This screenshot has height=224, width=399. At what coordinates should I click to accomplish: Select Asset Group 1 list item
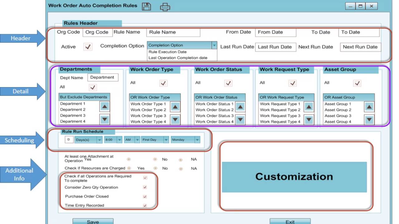point(338,104)
